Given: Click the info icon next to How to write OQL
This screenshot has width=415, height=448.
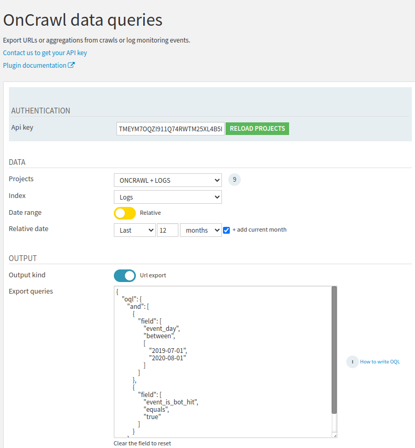Looking at the screenshot, I should point(353,362).
